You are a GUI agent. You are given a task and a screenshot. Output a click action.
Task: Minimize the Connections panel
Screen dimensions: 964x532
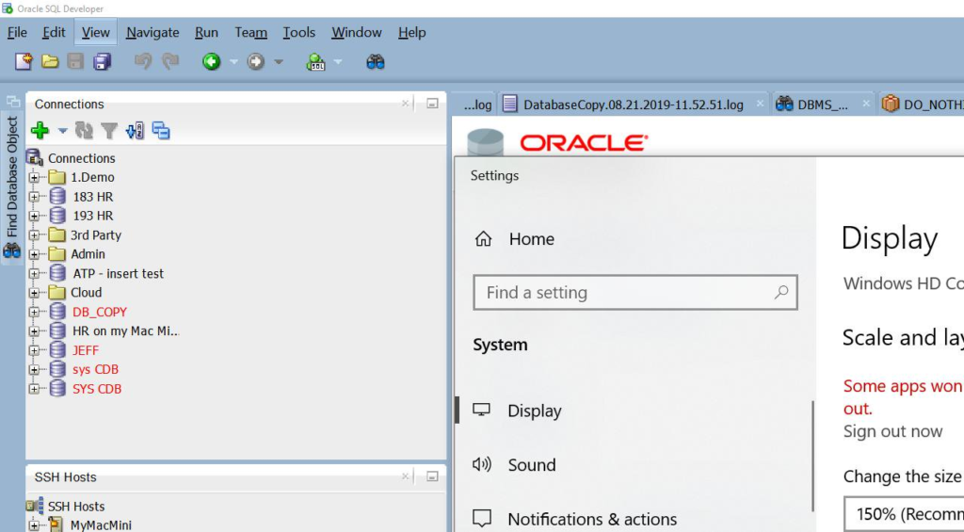tap(432, 104)
